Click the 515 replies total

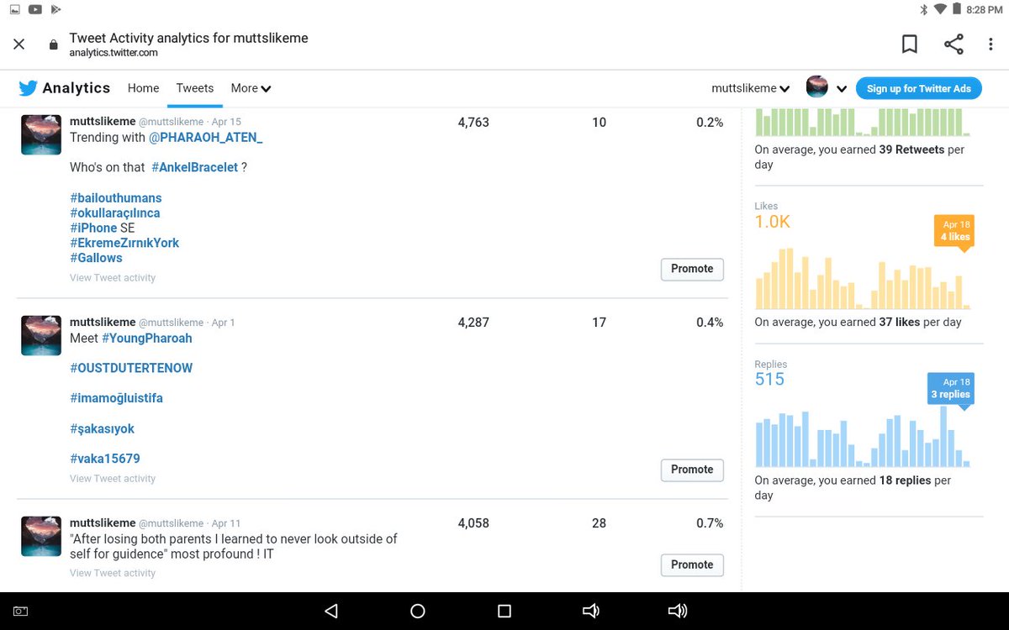(x=769, y=380)
